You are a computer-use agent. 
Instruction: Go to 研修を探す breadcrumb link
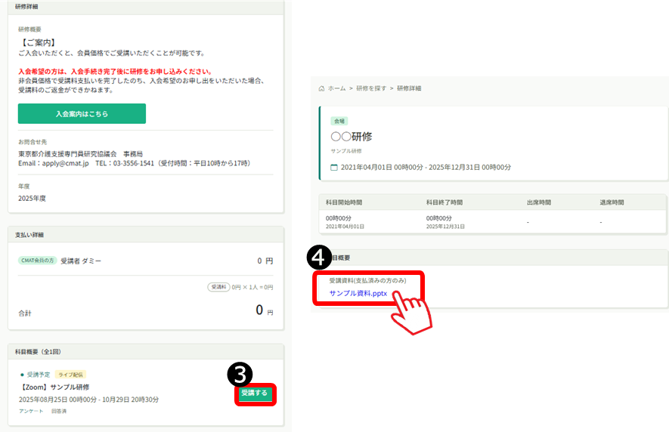[371, 88]
